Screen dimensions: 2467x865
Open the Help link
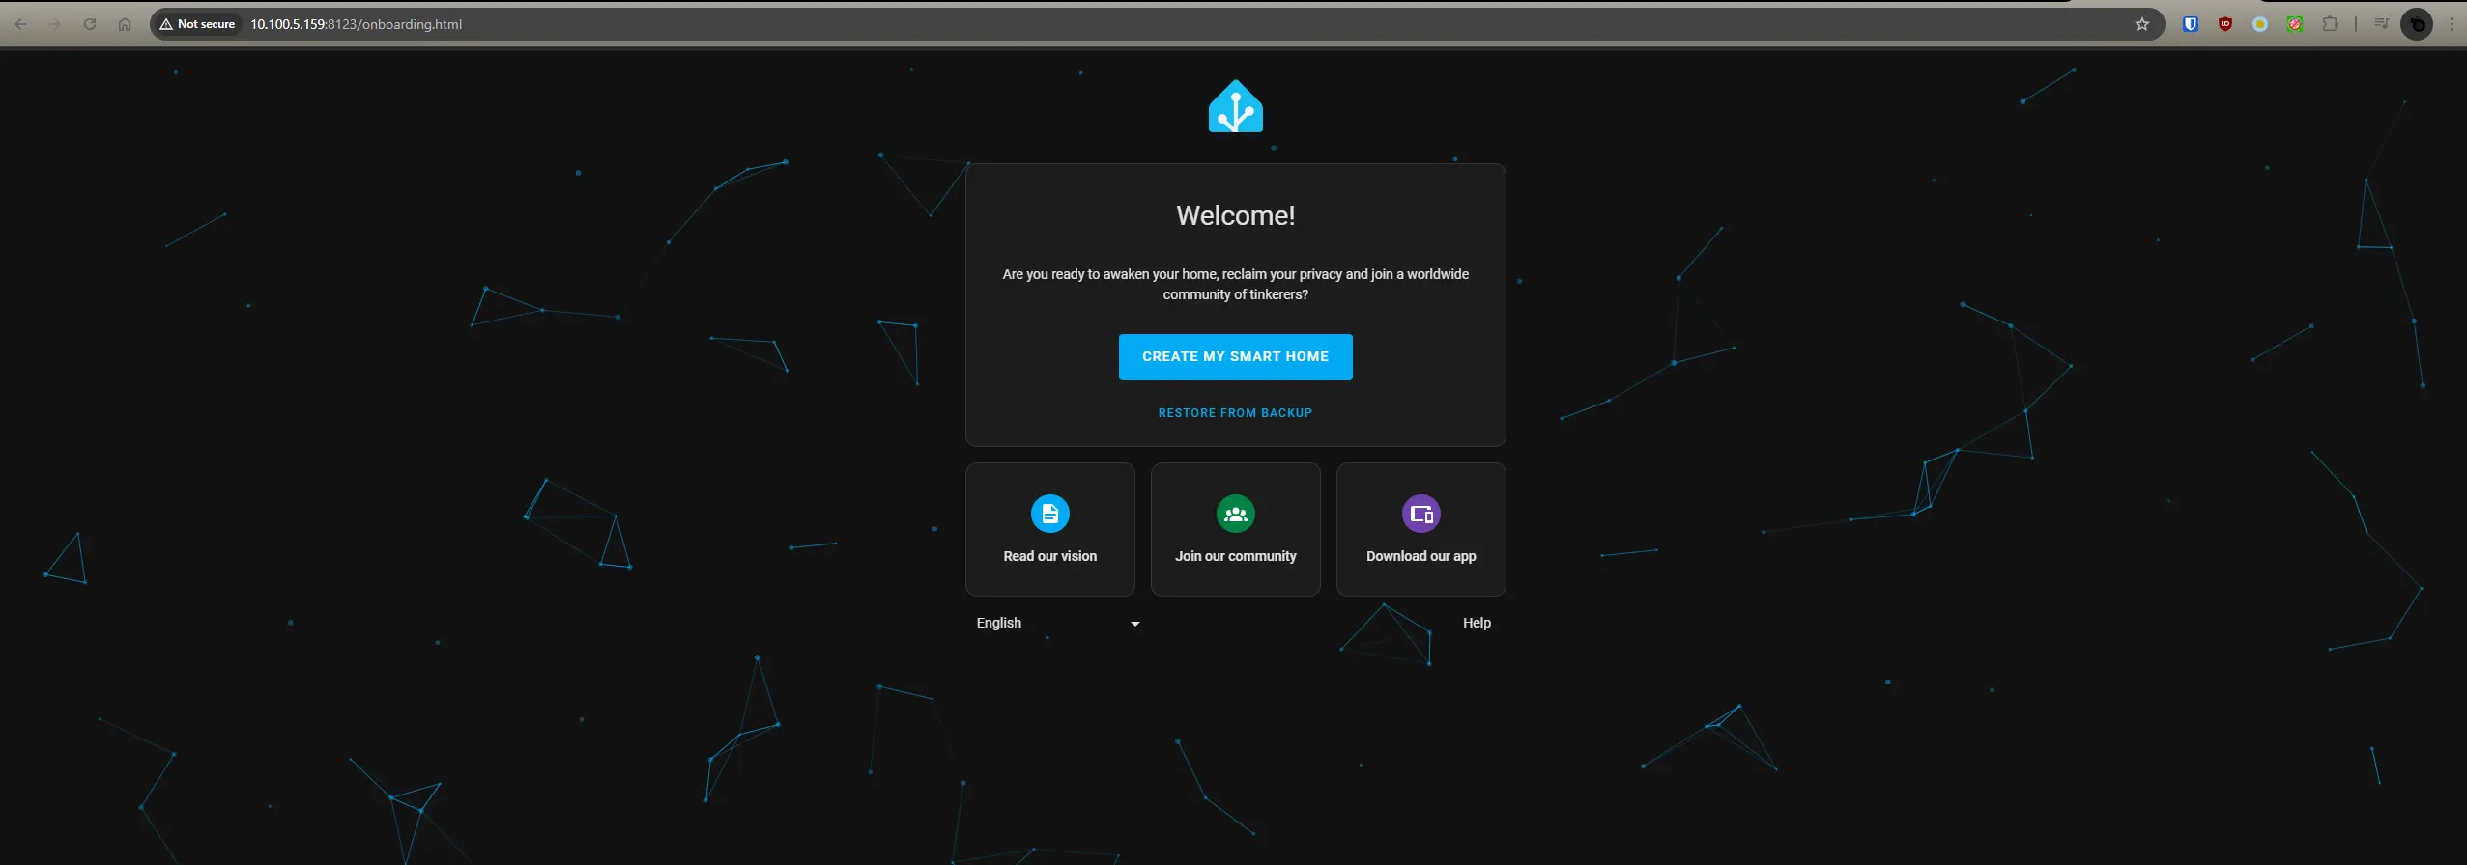click(1476, 624)
